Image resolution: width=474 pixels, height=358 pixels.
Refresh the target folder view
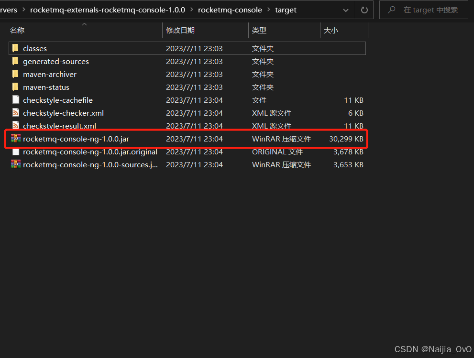point(364,10)
